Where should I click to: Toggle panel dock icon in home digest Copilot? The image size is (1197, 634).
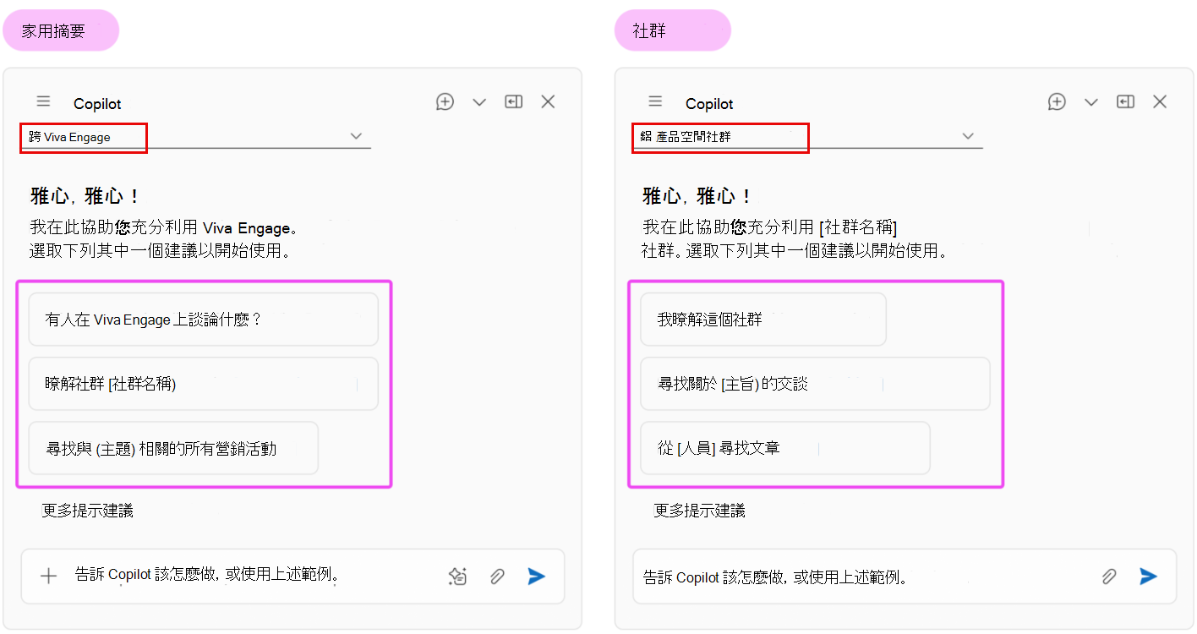[x=513, y=101]
